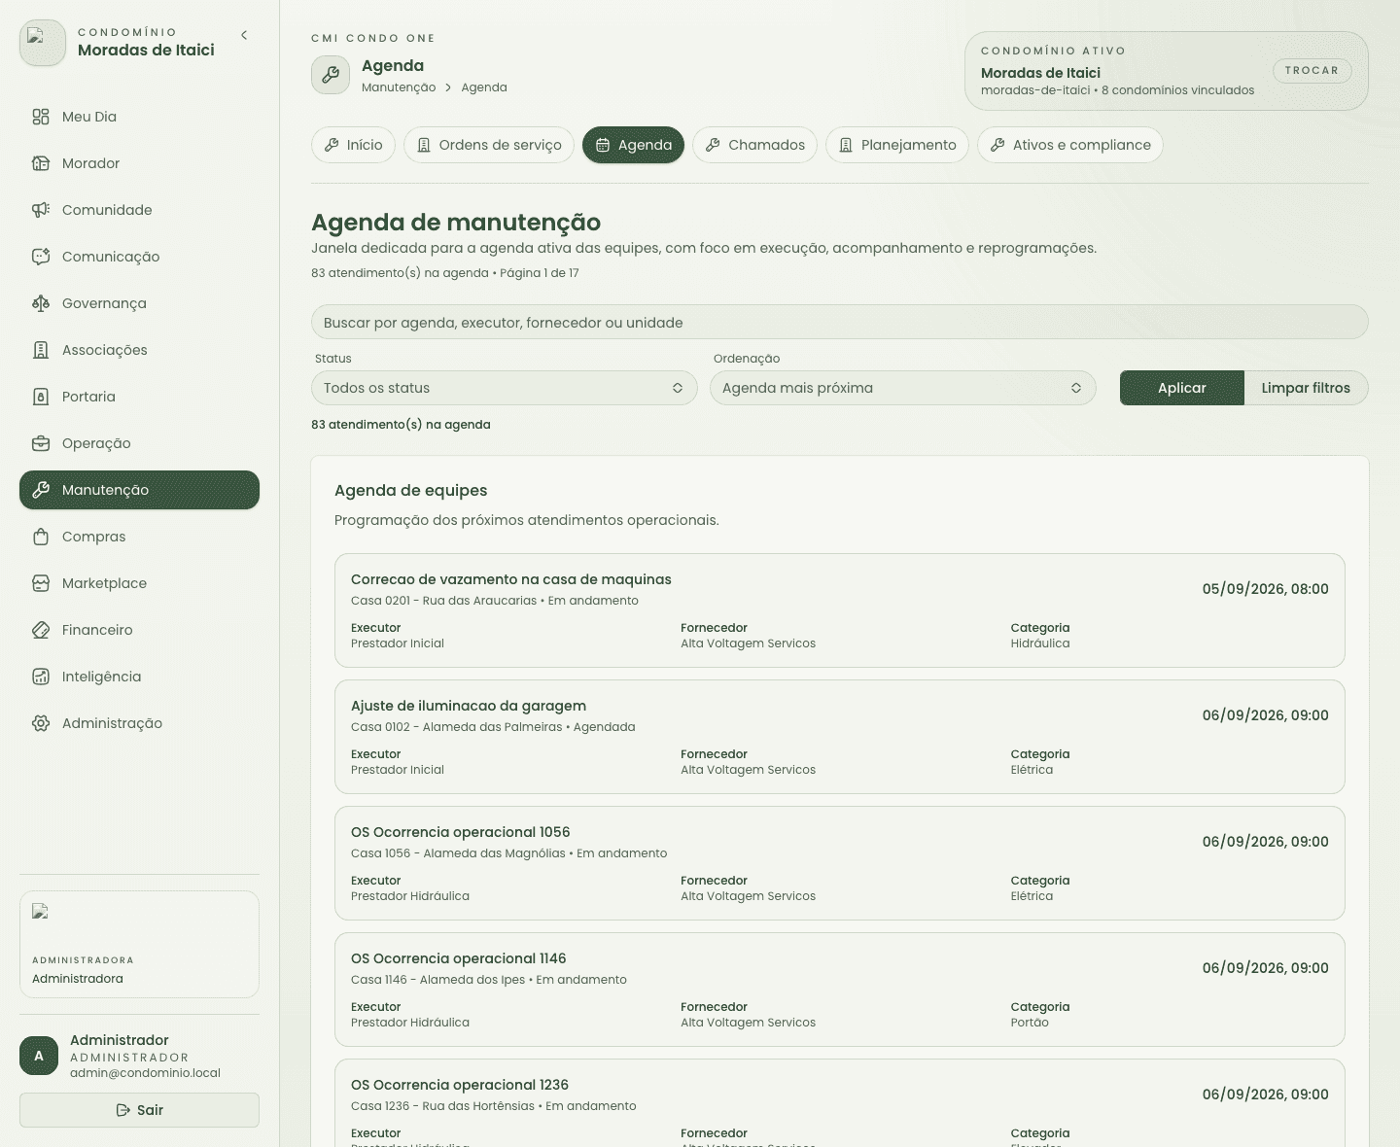Click the Administração gear icon

point(41,723)
